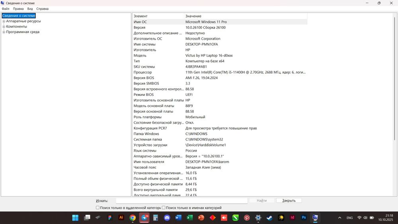Expand the Компоненты tree node
Screen dimensions: 398x224
[4, 27]
